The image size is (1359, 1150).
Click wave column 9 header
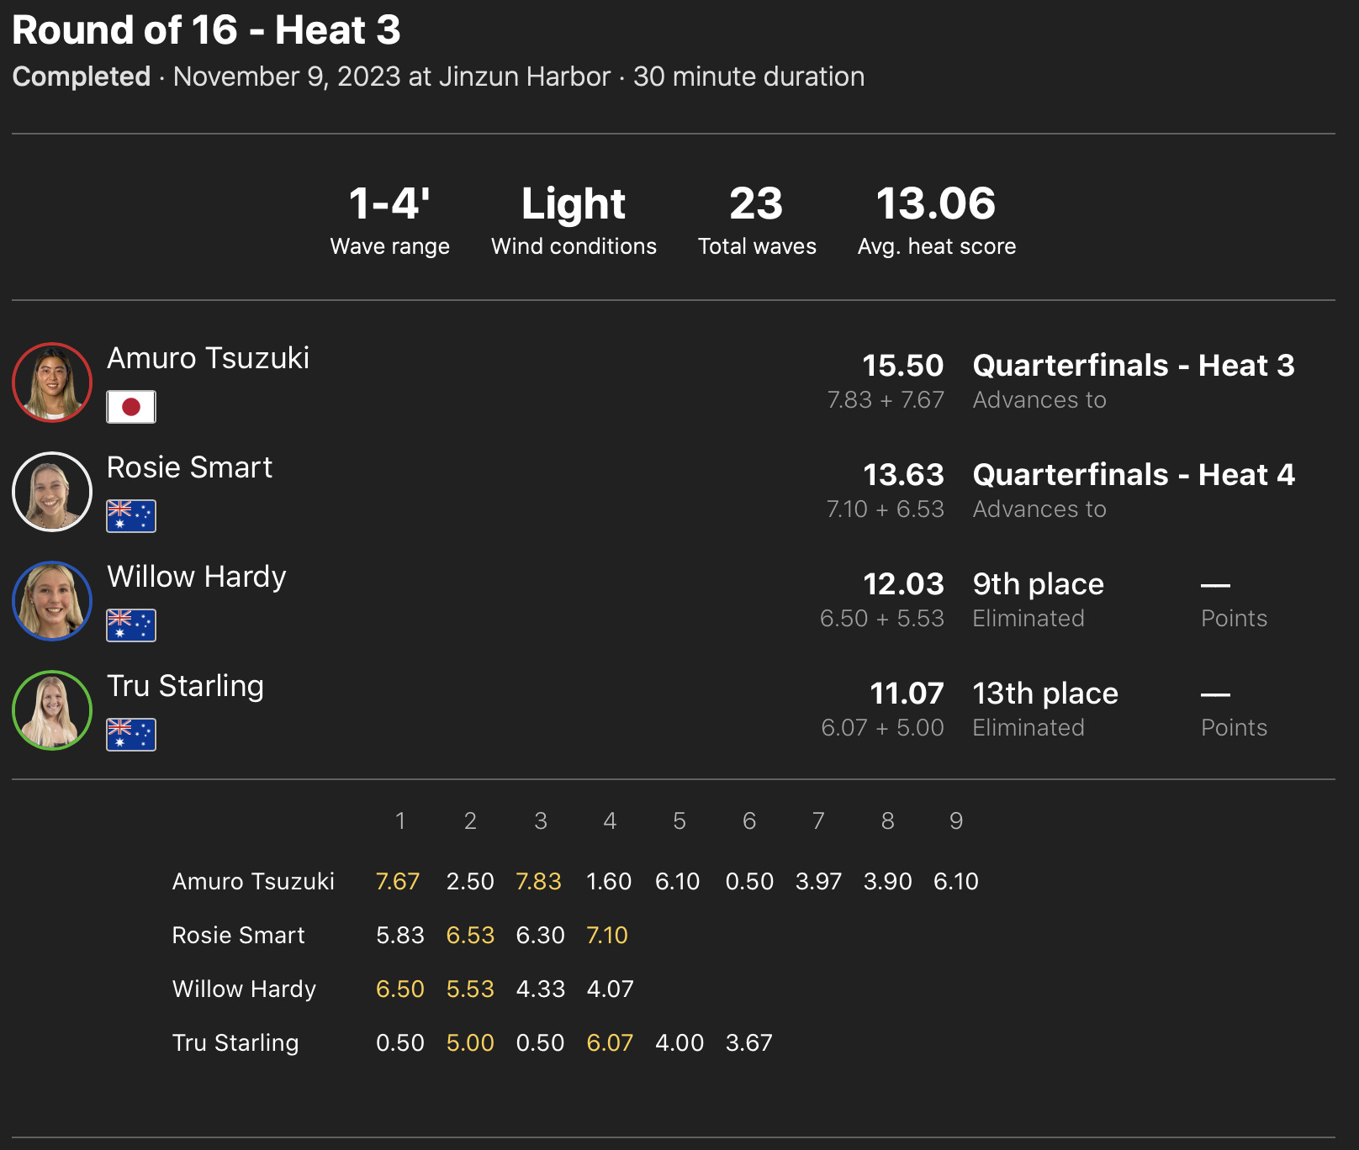[956, 820]
